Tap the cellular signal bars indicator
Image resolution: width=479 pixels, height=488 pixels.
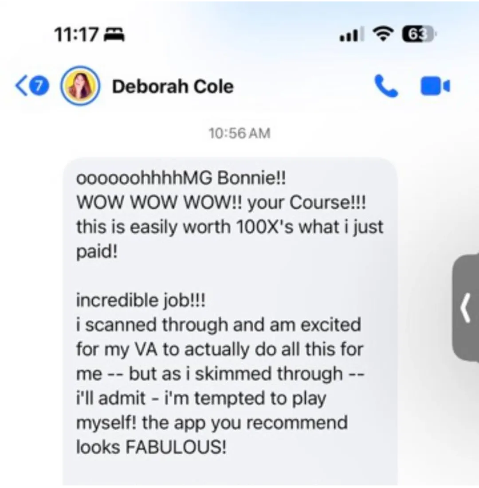351,34
